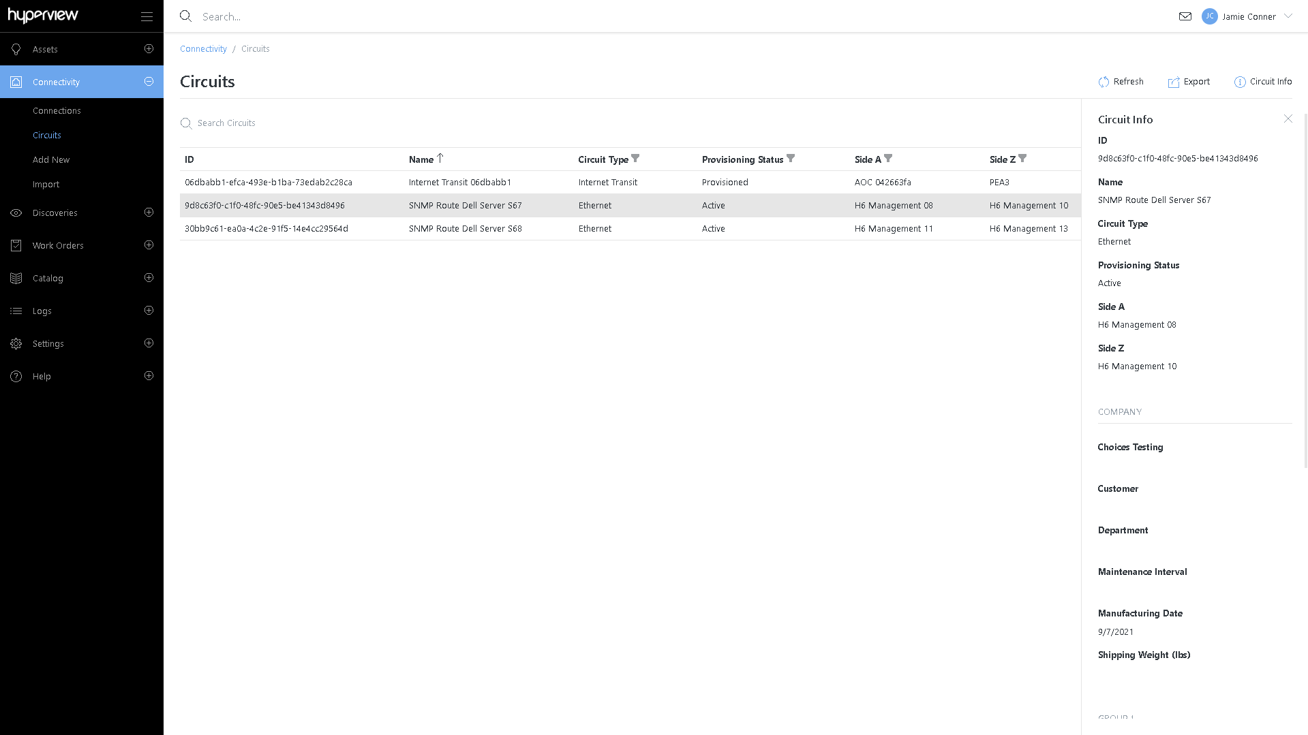Open the Work Orders sidebar icon
The width and height of the screenshot is (1308, 735).
click(x=16, y=245)
